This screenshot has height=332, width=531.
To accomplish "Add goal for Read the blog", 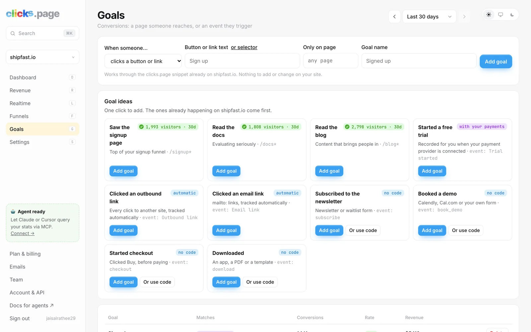I will pos(329,171).
